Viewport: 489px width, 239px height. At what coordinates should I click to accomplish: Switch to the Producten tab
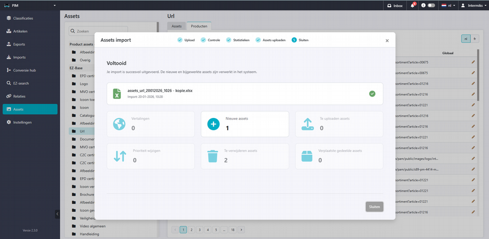[x=199, y=26]
